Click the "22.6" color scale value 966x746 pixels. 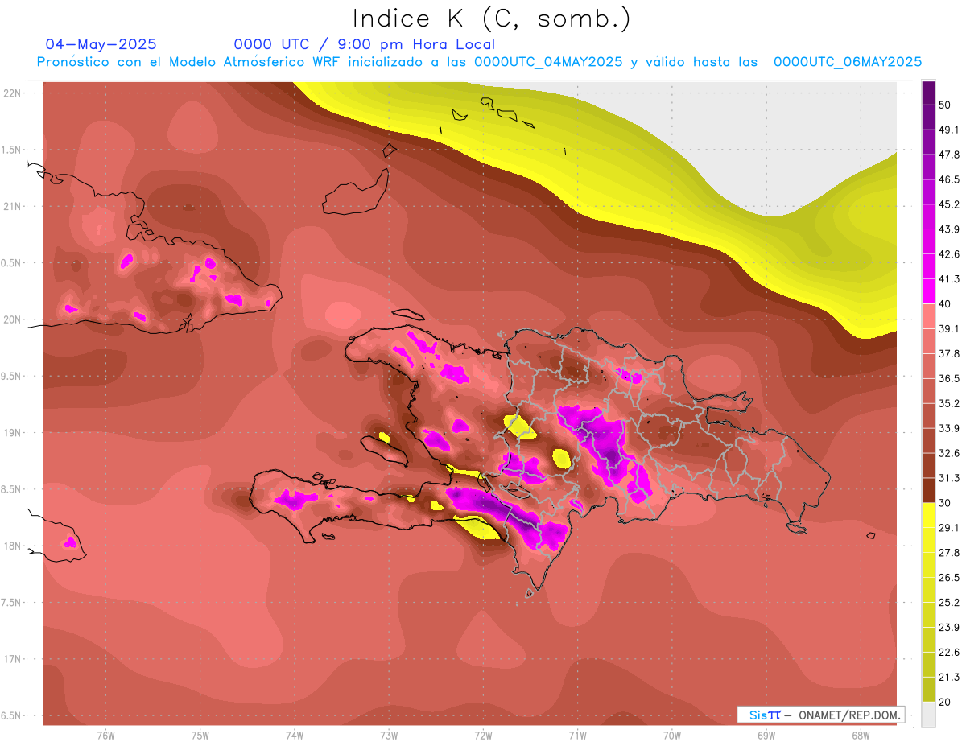[949, 653]
